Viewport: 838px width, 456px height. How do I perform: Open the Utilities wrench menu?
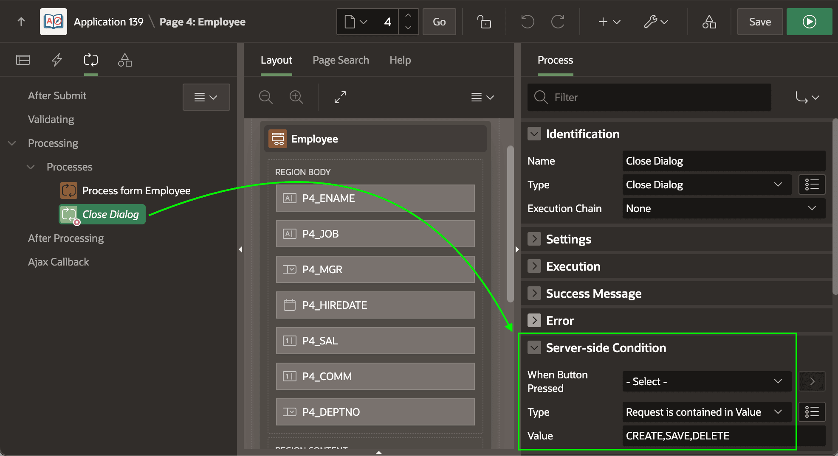[x=656, y=22]
